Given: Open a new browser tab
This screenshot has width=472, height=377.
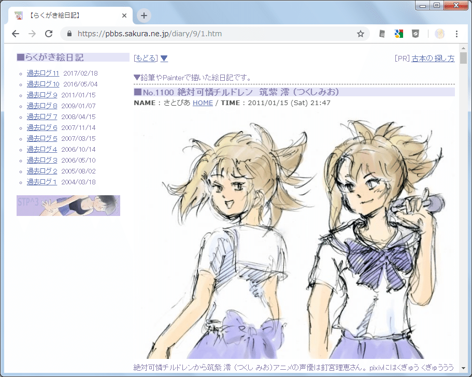Looking at the screenshot, I should click(144, 16).
